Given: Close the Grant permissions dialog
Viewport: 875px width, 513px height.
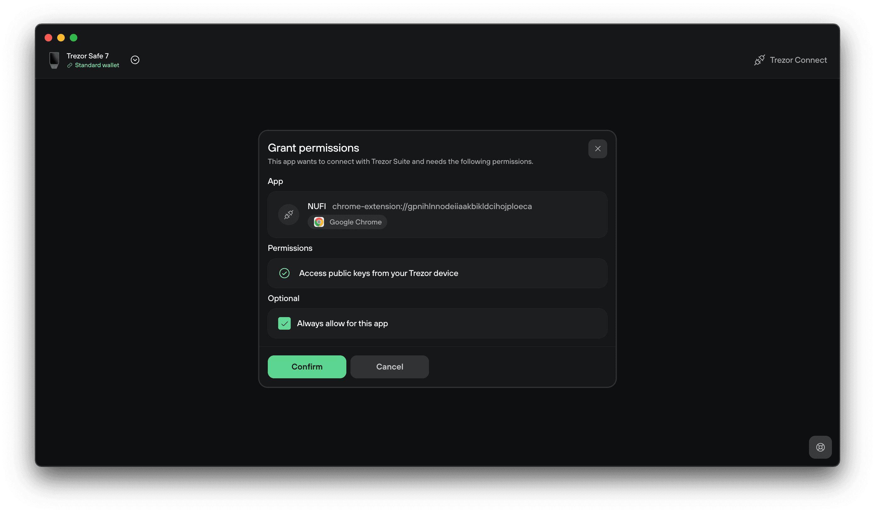Looking at the screenshot, I should click(x=597, y=149).
